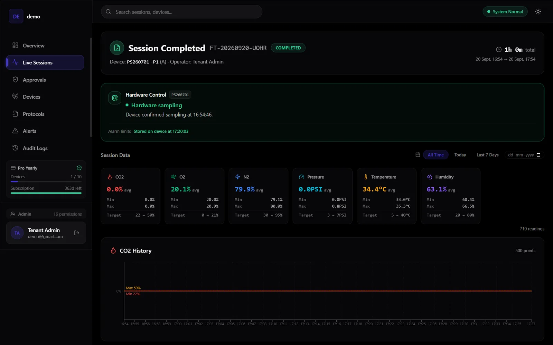Image resolution: width=553 pixels, height=345 pixels.
Task: Click the search magnifier icon
Action: pyautogui.click(x=109, y=12)
